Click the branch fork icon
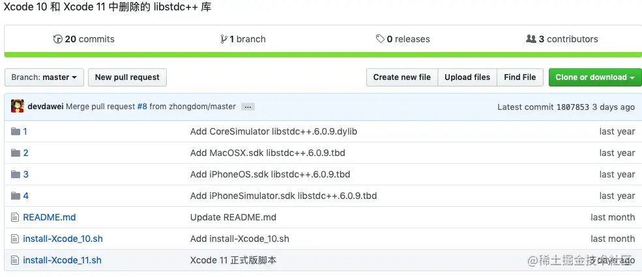Viewport: 642px width, 277px height. (224, 39)
